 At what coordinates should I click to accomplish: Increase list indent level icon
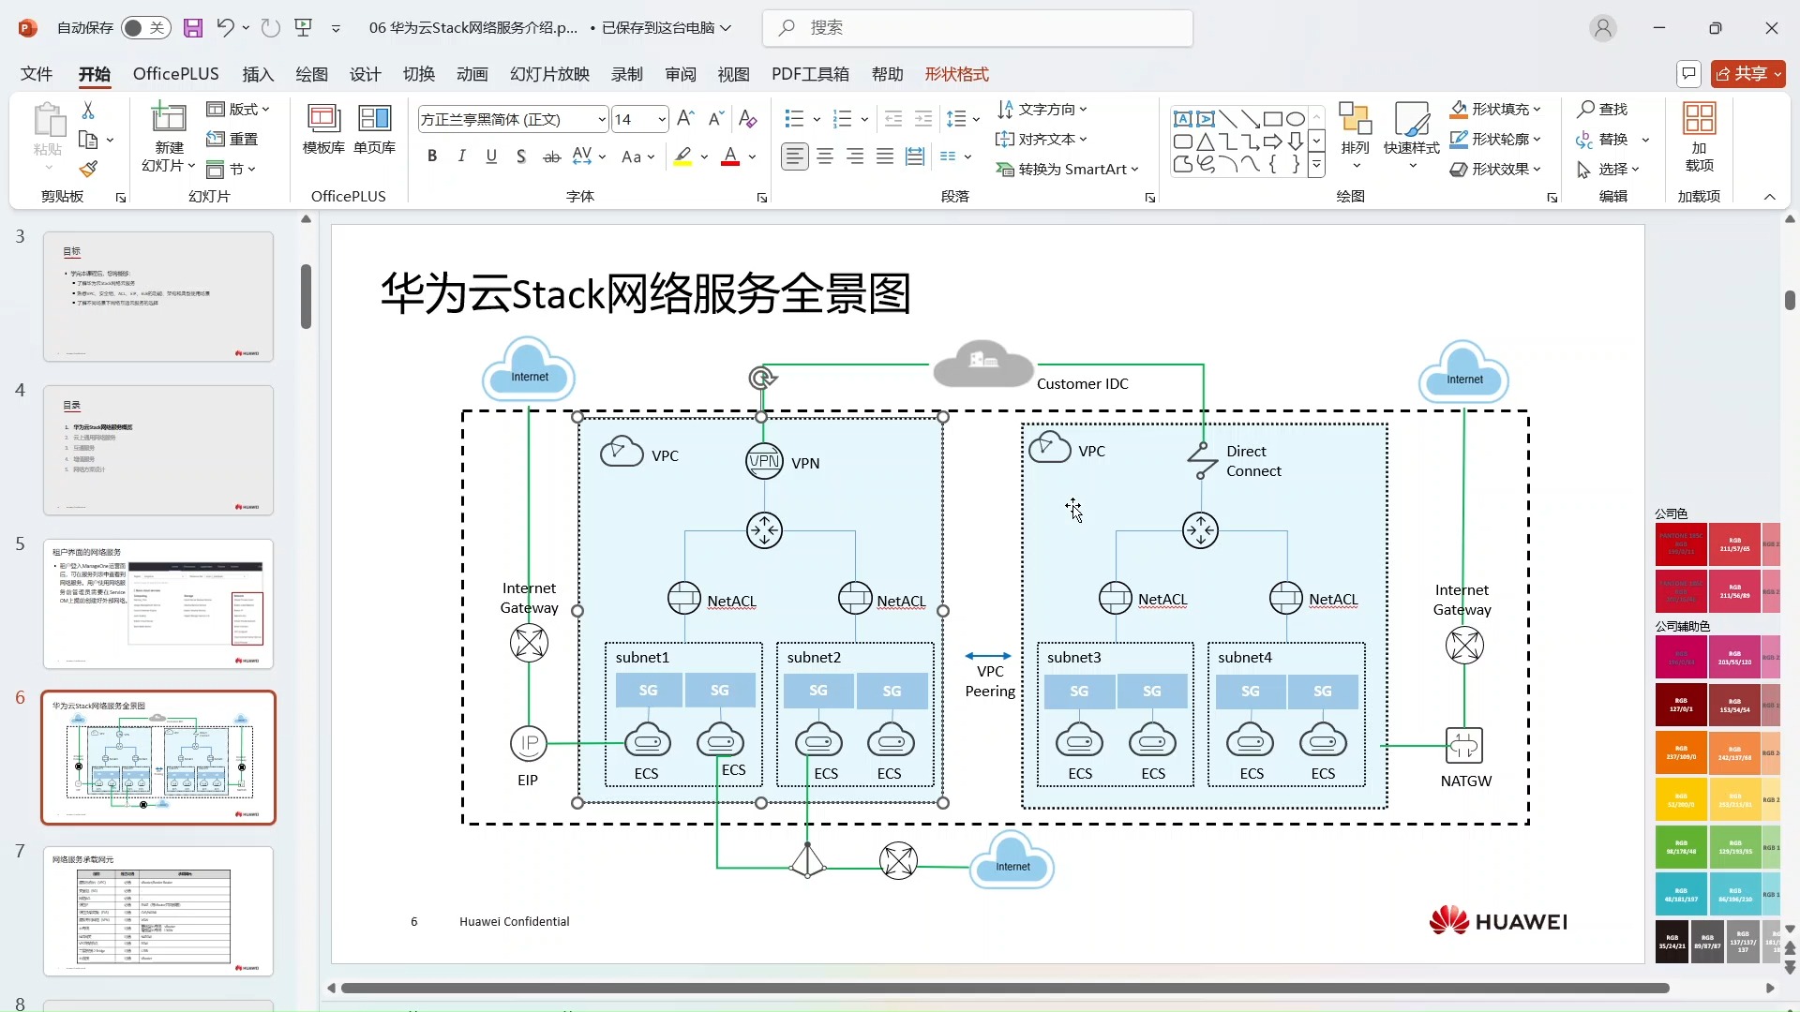(923, 119)
